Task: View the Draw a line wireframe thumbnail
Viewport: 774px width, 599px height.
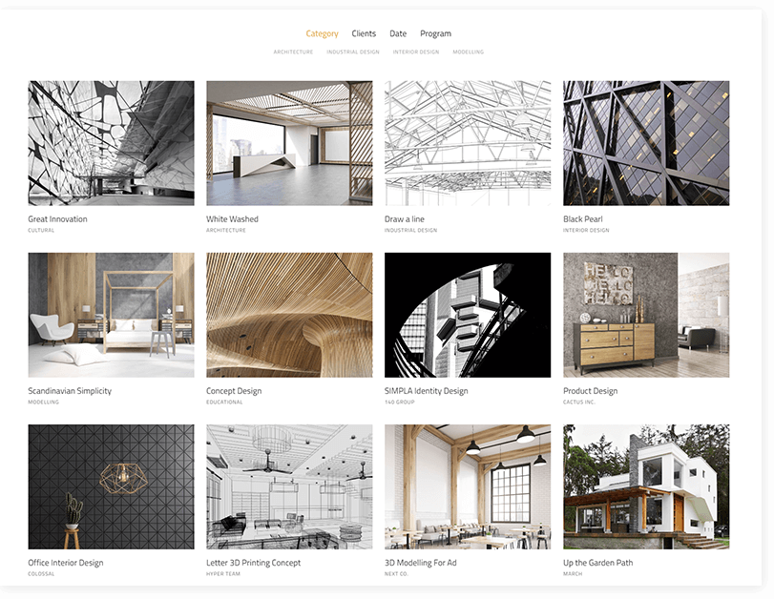Action: click(x=468, y=143)
